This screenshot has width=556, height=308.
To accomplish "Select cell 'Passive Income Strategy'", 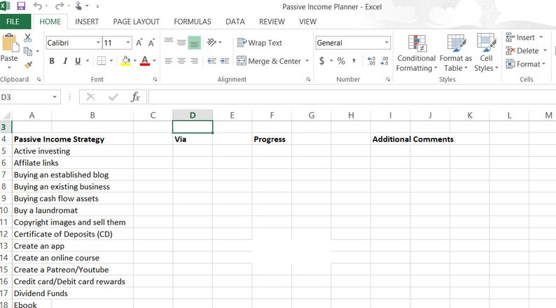I will pos(59,139).
